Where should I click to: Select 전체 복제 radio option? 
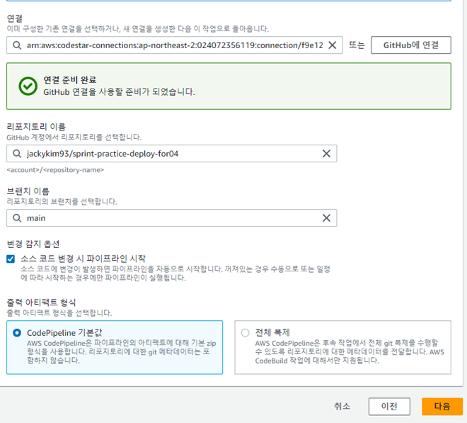tap(245, 332)
